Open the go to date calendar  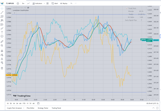pos(38,104)
